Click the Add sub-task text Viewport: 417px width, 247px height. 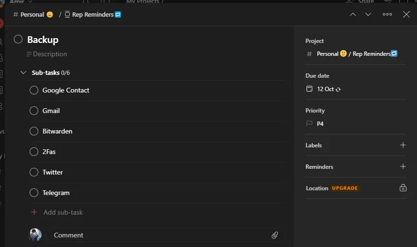pos(63,212)
